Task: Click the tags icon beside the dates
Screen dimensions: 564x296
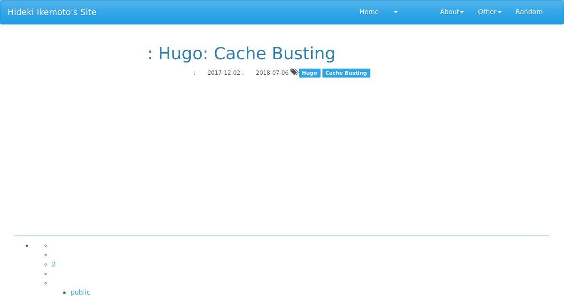Action: 294,72
